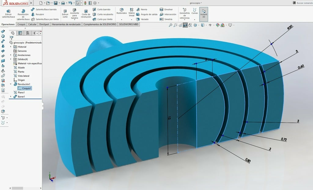Toggle the section view button
Image resolution: width=313 pixels, height=190 pixels.
tap(185, 25)
